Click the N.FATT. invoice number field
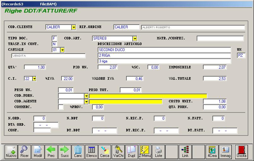 (x=219, y=118)
